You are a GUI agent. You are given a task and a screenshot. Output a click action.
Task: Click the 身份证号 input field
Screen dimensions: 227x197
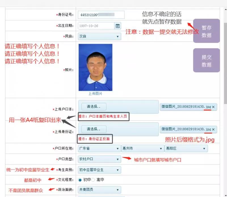101,15
